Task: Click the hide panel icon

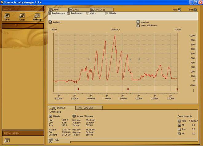Action: coord(50,140)
